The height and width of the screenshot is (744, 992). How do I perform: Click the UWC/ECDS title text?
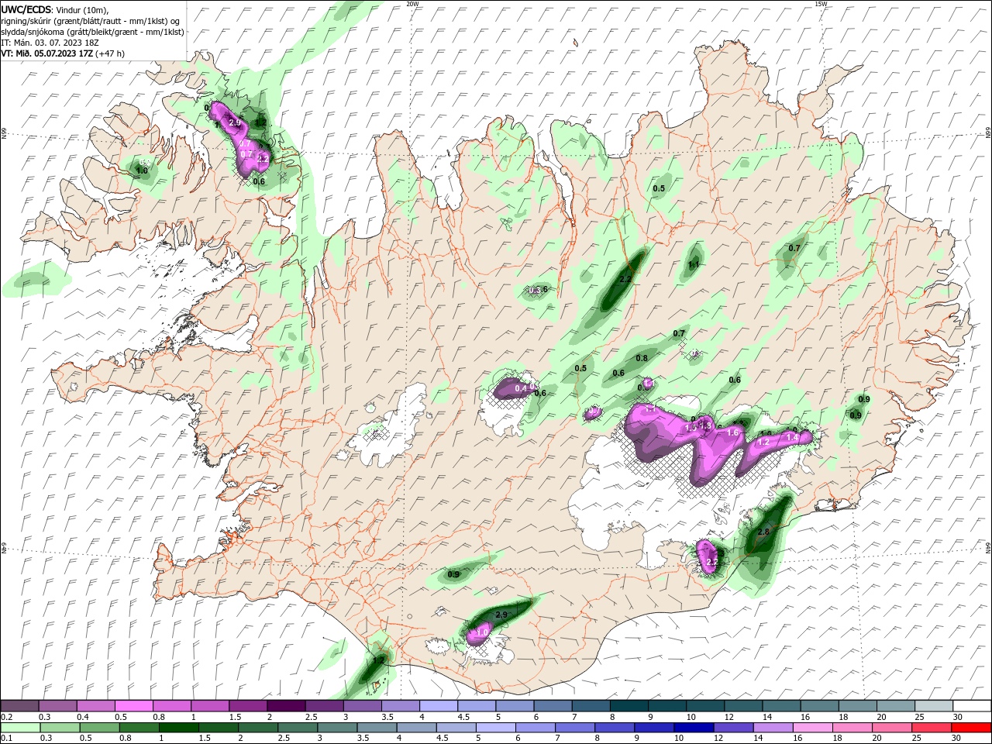click(26, 9)
